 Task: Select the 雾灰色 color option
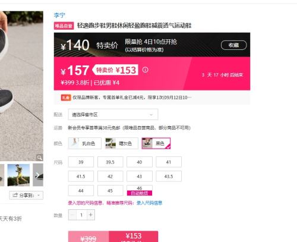point(121,143)
